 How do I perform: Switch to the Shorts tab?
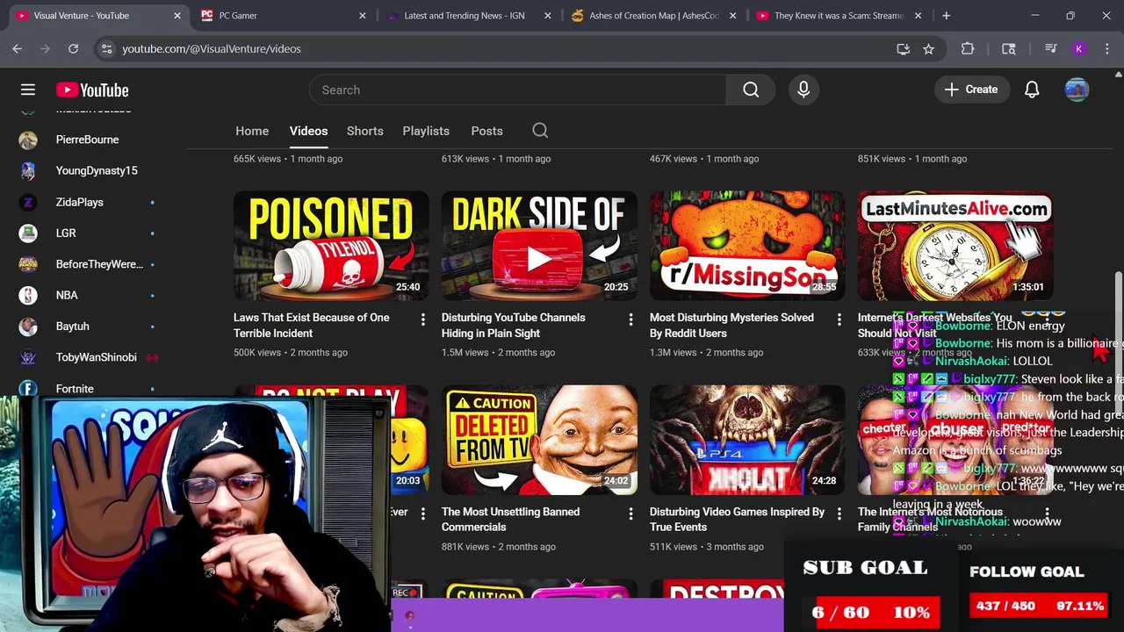pos(365,131)
